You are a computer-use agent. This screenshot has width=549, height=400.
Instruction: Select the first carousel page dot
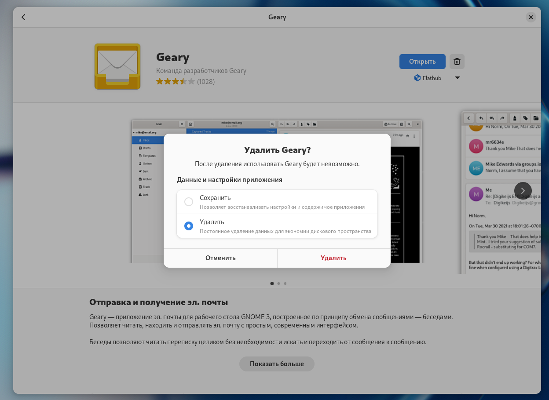coord(272,284)
